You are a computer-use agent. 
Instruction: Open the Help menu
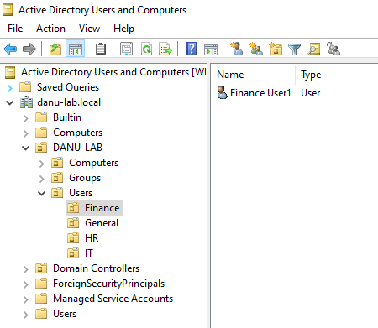[x=123, y=29]
